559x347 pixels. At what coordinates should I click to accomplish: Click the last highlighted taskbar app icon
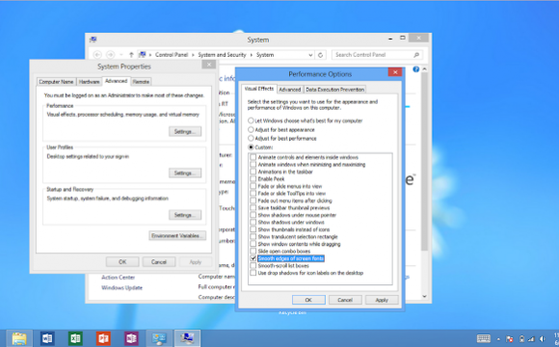(187, 338)
